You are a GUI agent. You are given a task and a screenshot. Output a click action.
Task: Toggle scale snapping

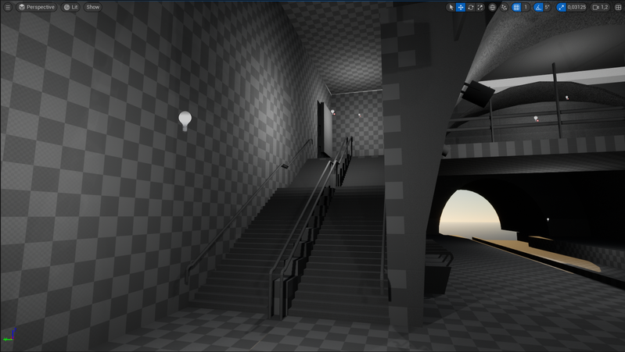(x=561, y=7)
